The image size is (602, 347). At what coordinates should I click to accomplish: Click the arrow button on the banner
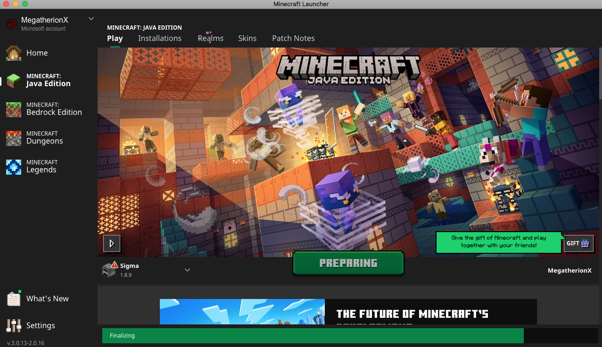[112, 243]
